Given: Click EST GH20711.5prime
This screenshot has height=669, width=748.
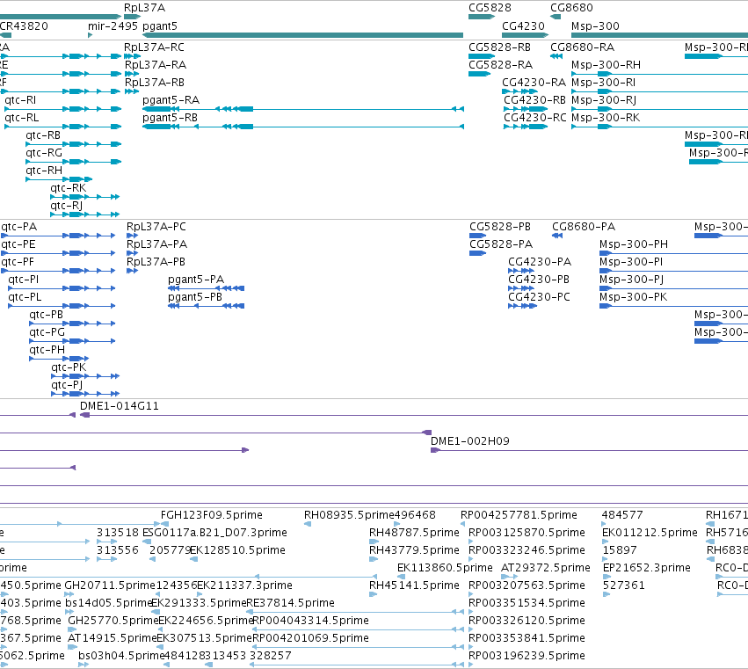Looking at the screenshot, I should [110, 585].
